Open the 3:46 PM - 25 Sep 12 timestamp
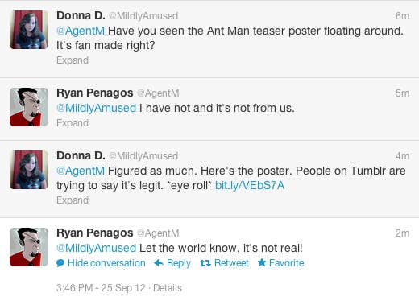Screen dimensions: 419x305 pyautogui.click(x=101, y=288)
